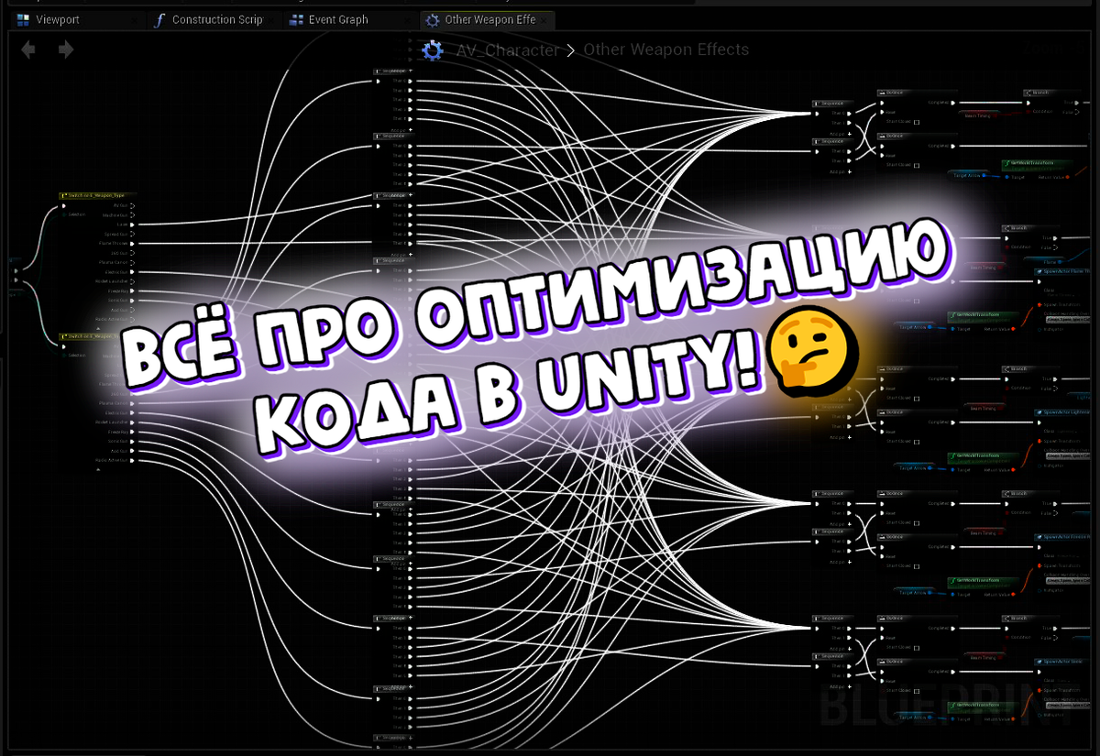Close the Event Graph tab
The width and height of the screenshot is (1100, 756).
(x=407, y=19)
